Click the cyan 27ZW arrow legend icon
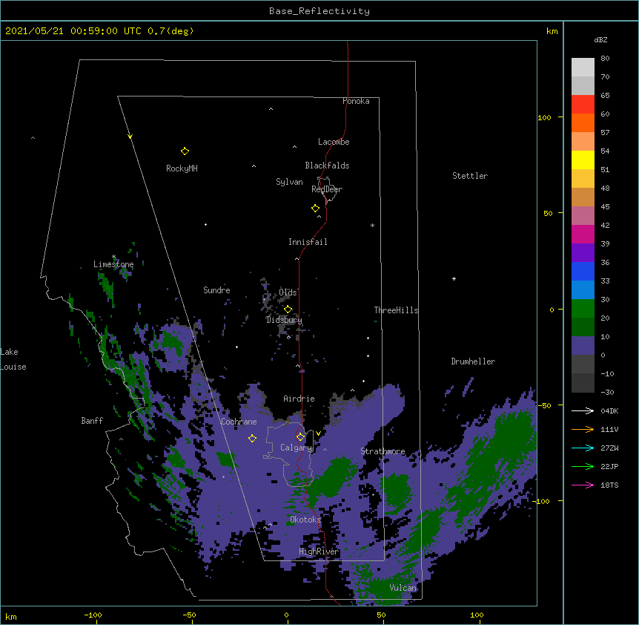 point(583,448)
